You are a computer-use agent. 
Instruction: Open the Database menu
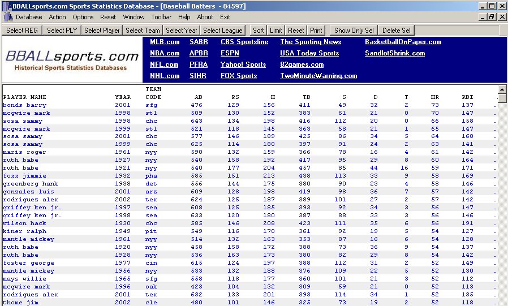28,17
